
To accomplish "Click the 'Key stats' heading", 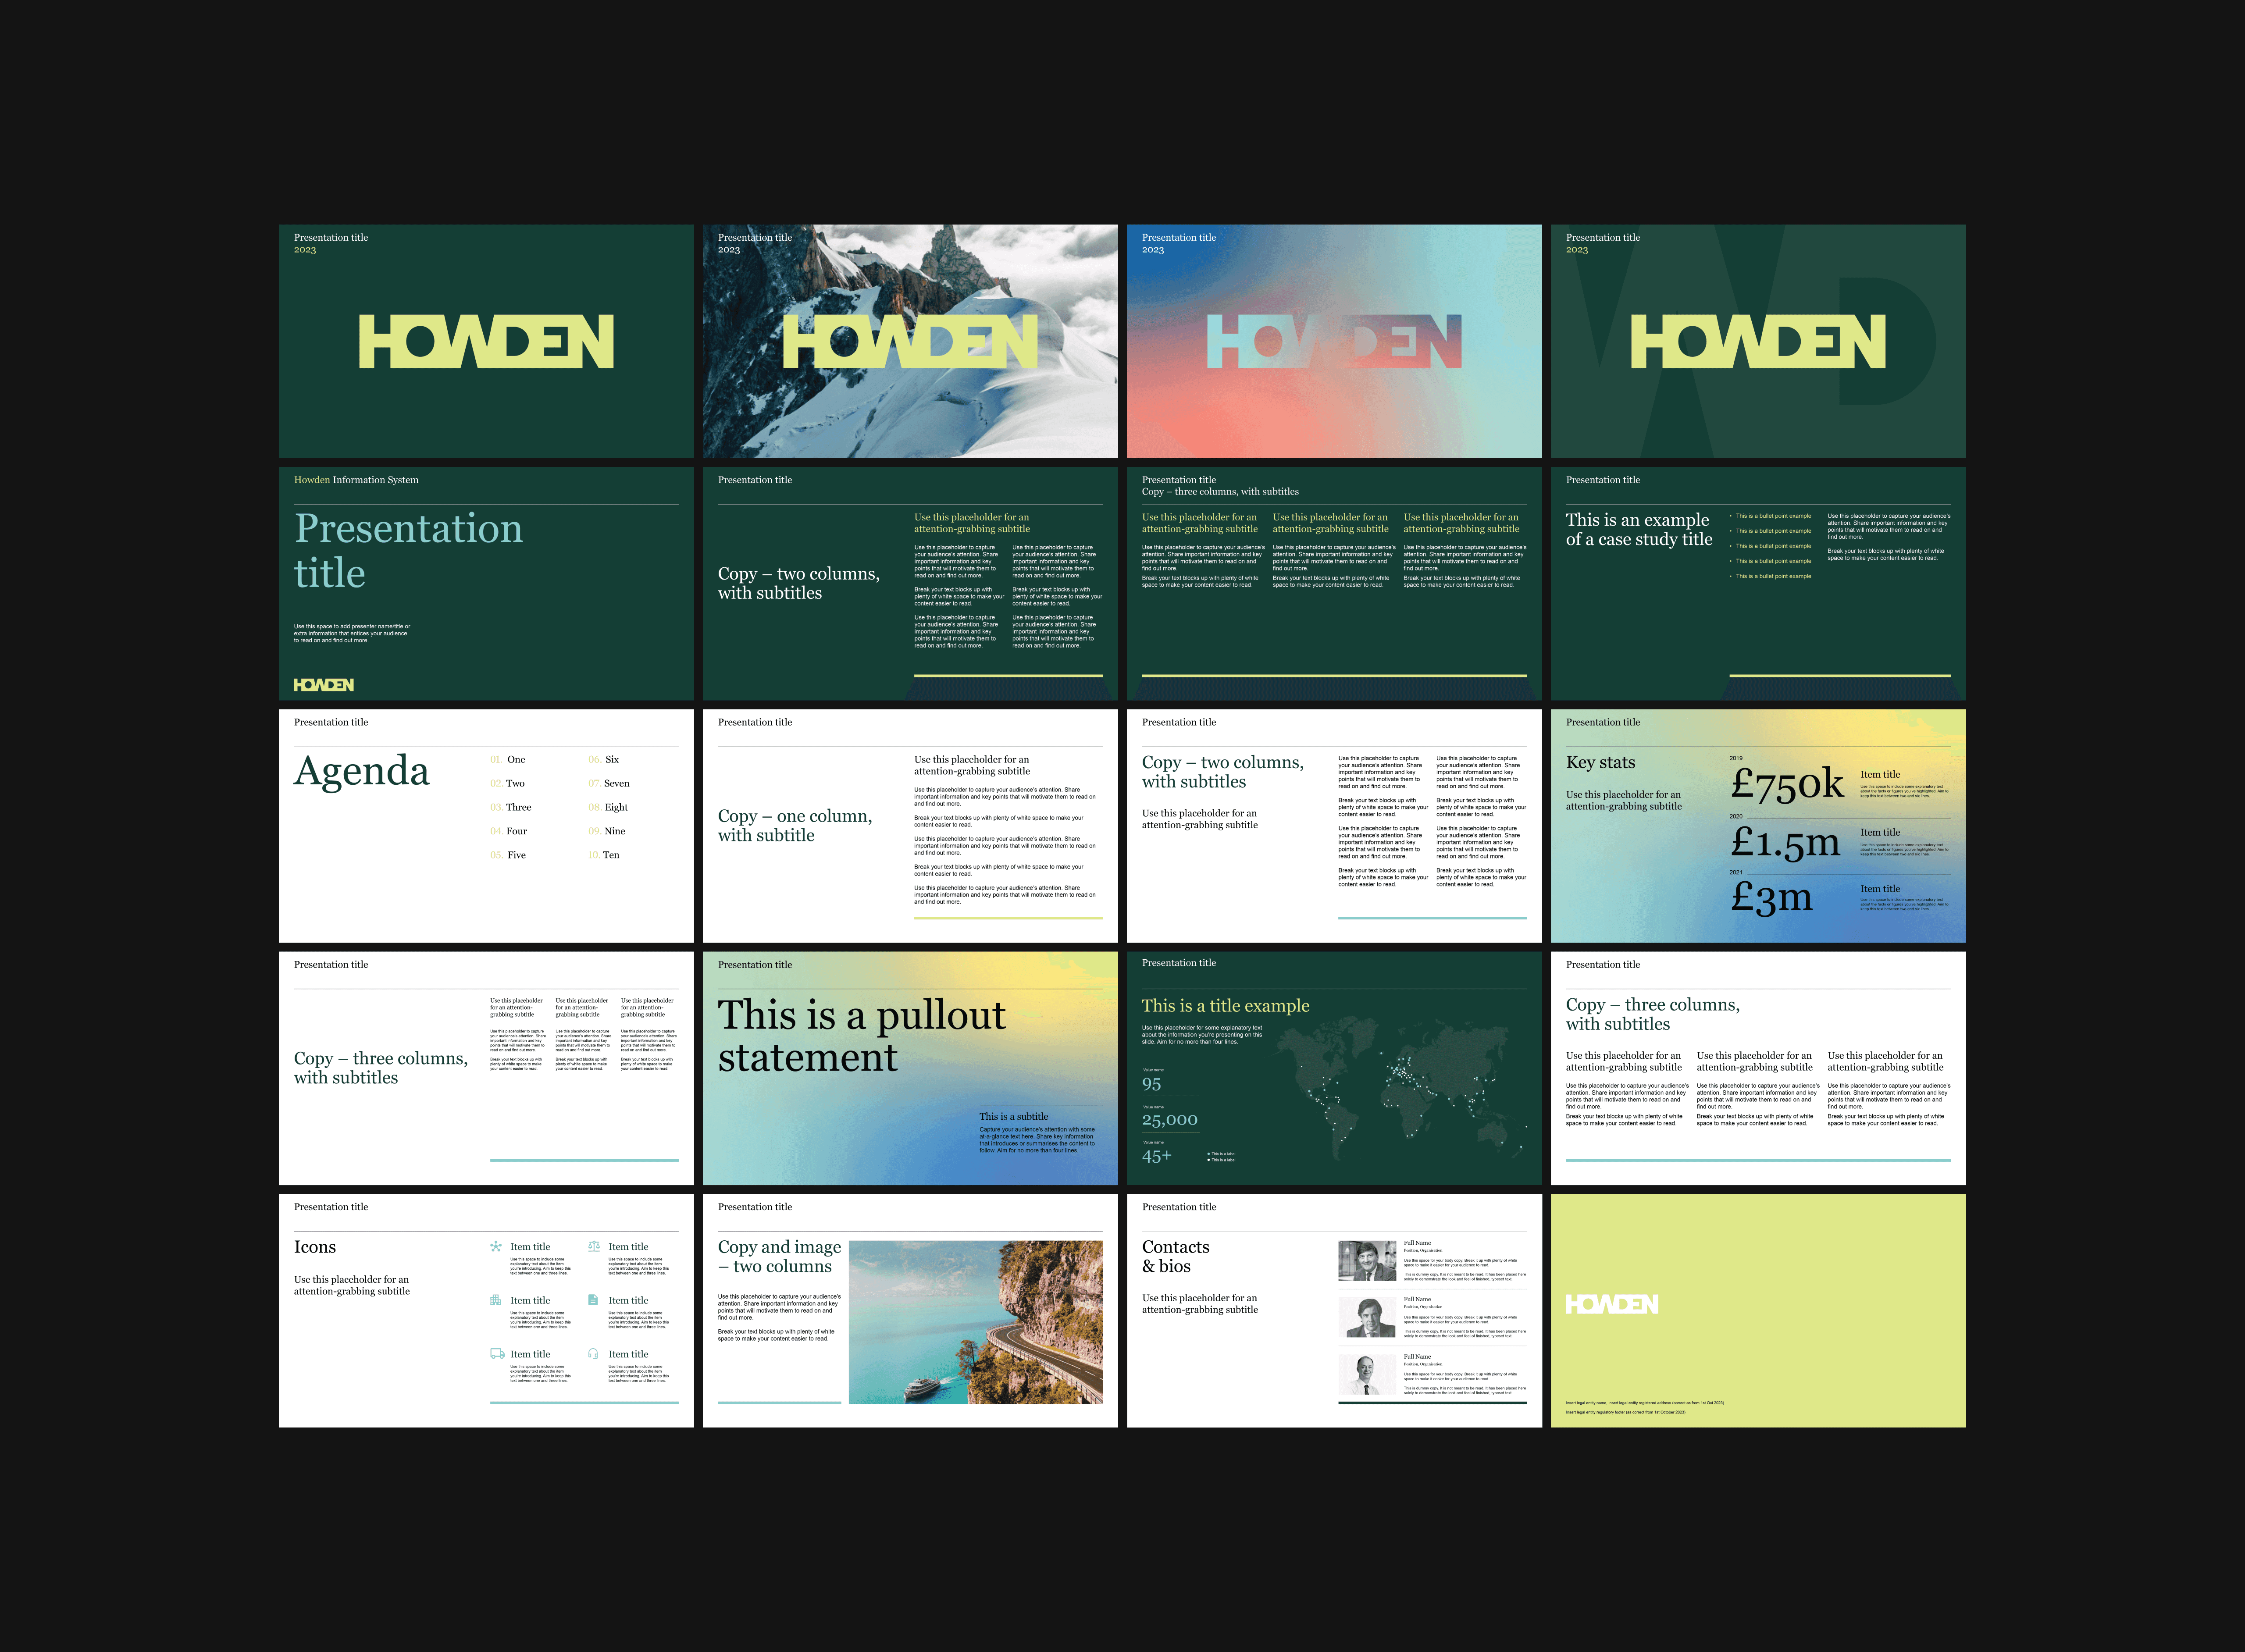I will 1601,763.
